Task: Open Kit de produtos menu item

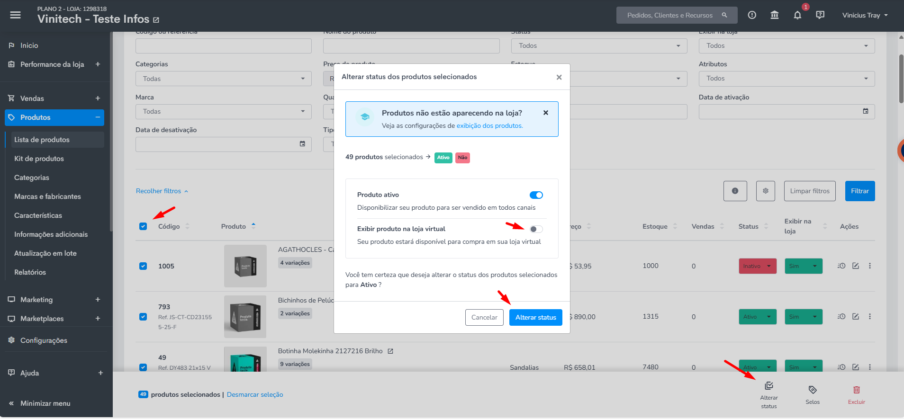Action: [x=39, y=159]
